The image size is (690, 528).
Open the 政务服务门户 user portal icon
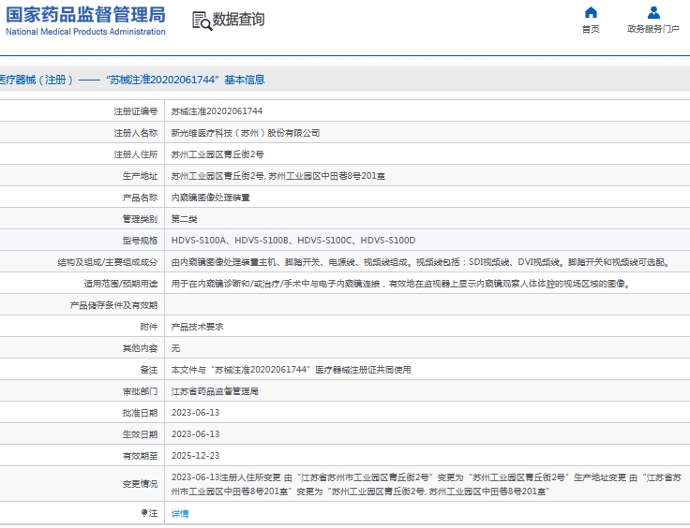click(x=653, y=12)
